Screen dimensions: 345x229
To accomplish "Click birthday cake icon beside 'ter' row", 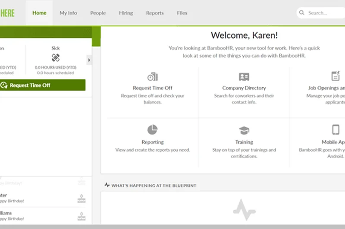I will [x=82, y=198].
